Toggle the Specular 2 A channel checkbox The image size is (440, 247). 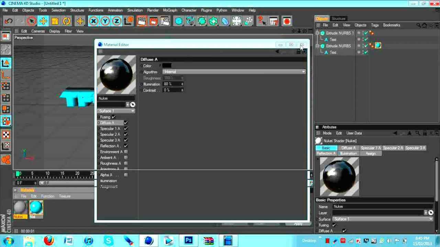[126, 134]
